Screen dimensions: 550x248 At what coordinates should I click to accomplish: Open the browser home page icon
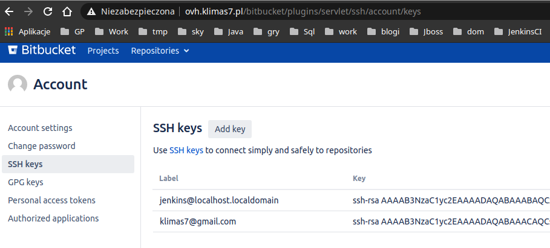pos(67,12)
